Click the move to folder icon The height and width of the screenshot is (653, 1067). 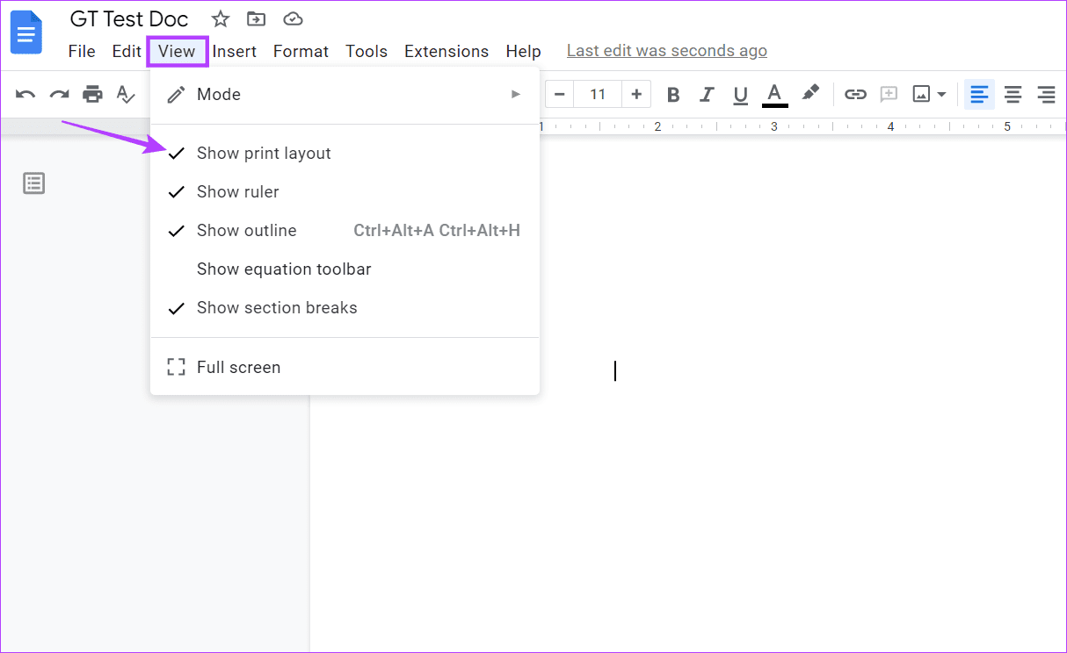click(x=256, y=18)
